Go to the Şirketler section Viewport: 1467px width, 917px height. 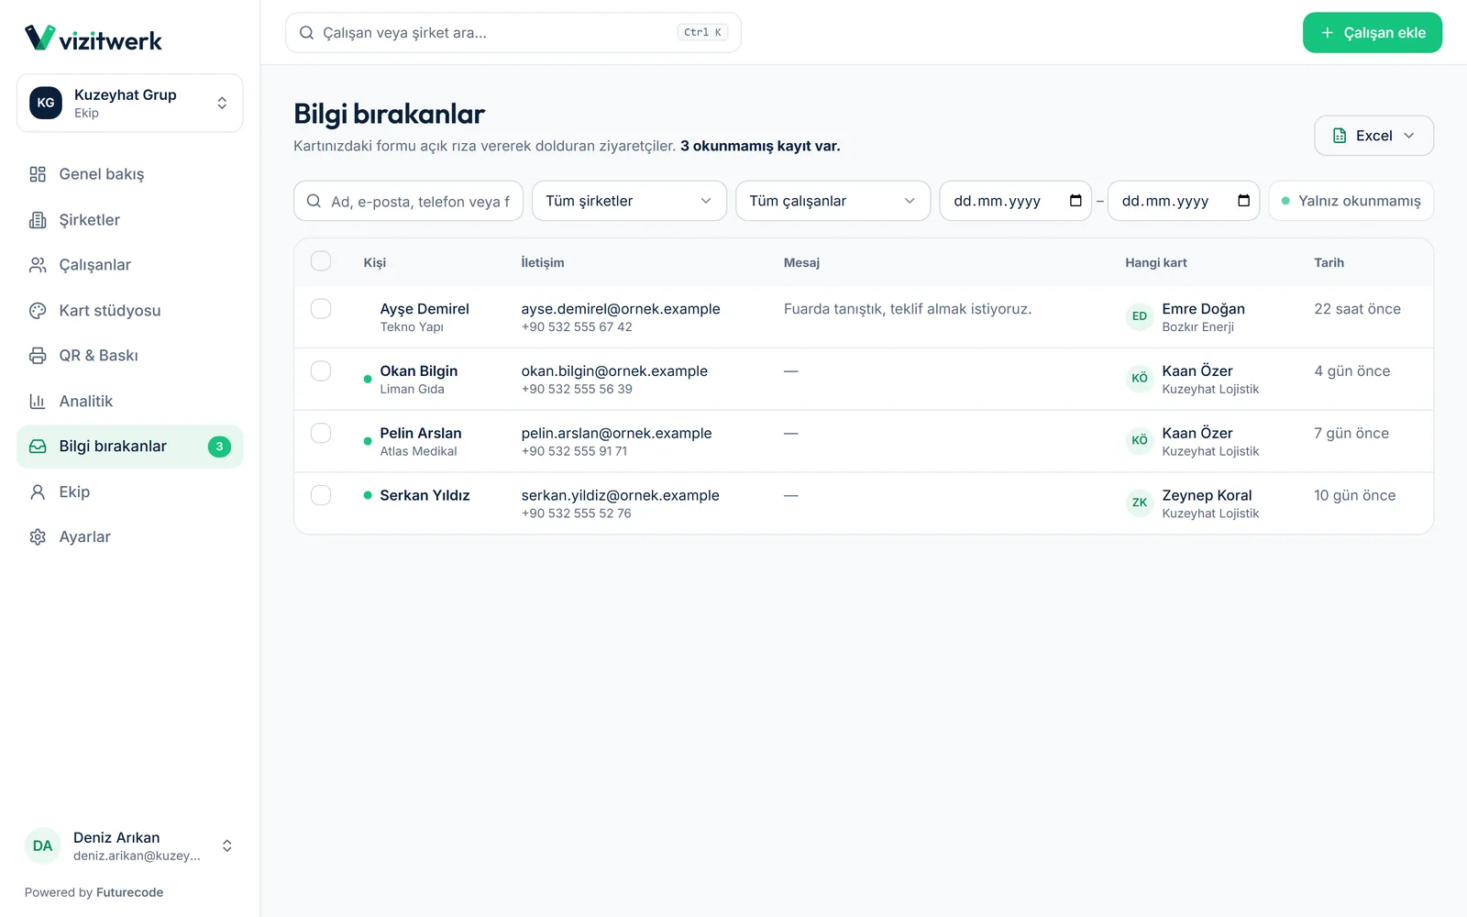tap(129, 220)
